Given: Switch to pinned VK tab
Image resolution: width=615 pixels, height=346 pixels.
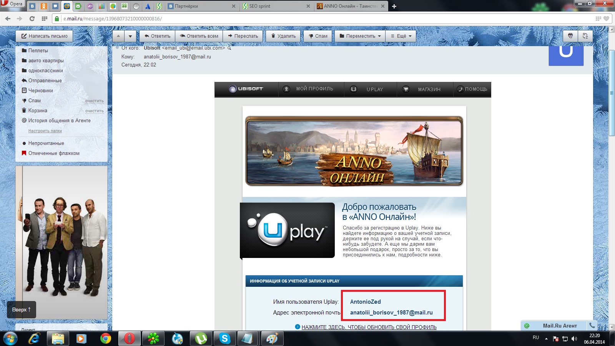Looking at the screenshot, I should [32, 6].
